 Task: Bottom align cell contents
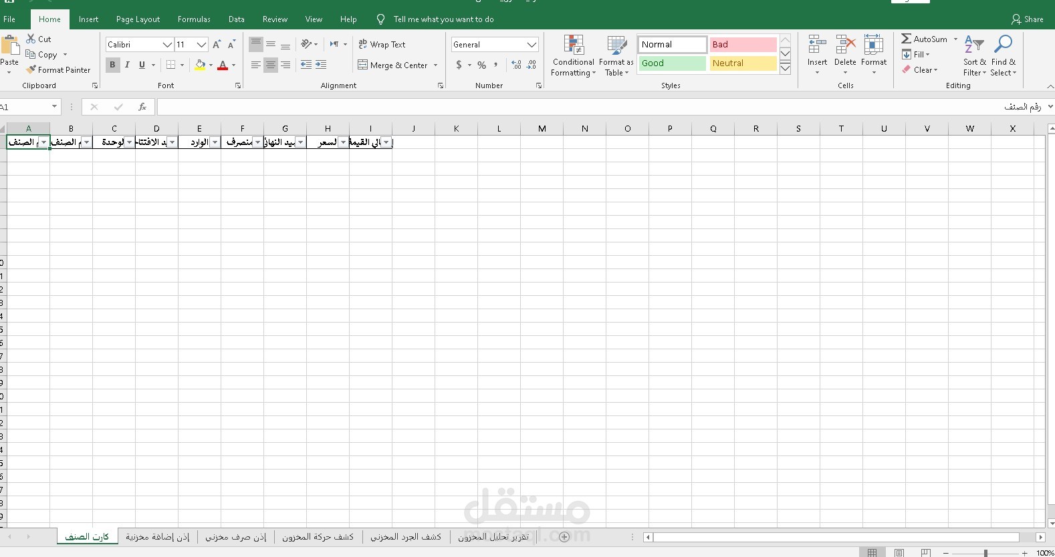[285, 44]
